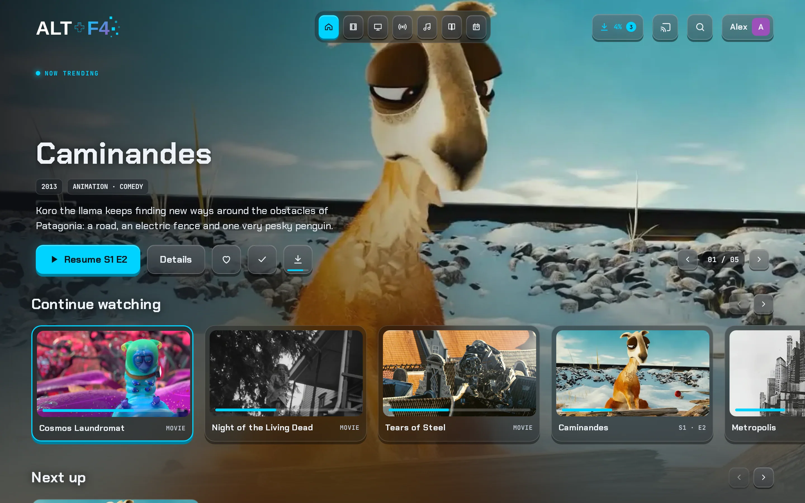This screenshot has height=503, width=805.
Task: Open the Metropolis card
Action: 765,384
